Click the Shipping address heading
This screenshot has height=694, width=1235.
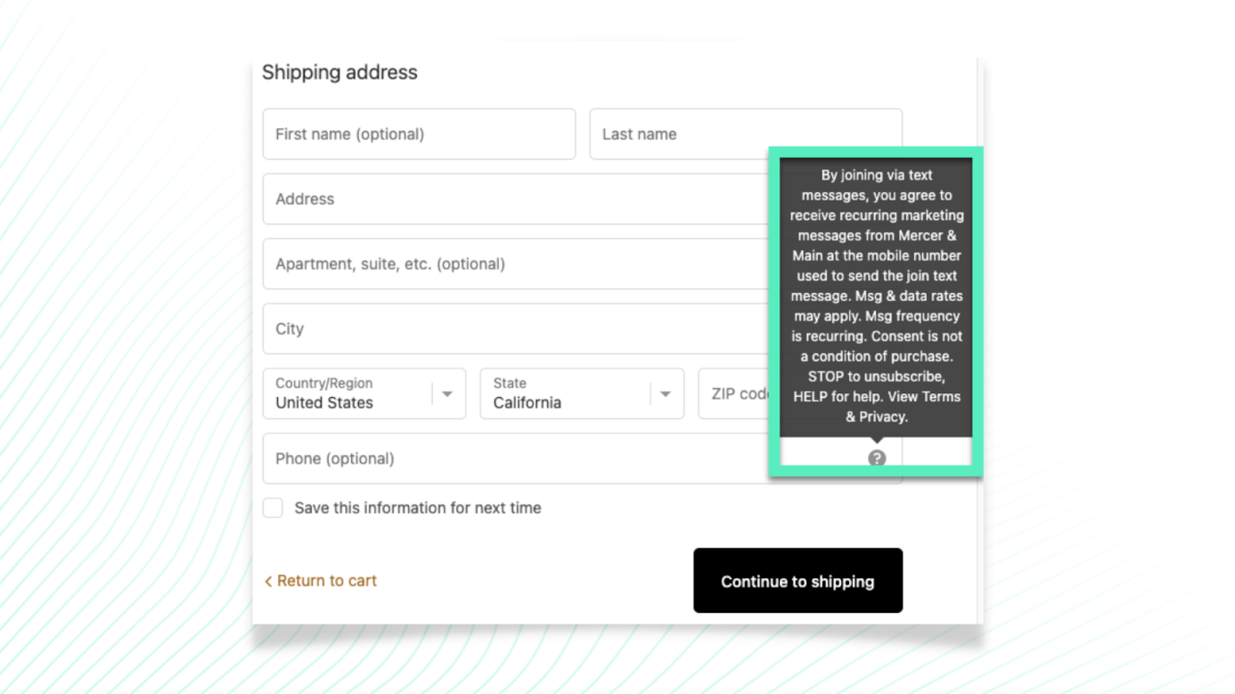(340, 72)
